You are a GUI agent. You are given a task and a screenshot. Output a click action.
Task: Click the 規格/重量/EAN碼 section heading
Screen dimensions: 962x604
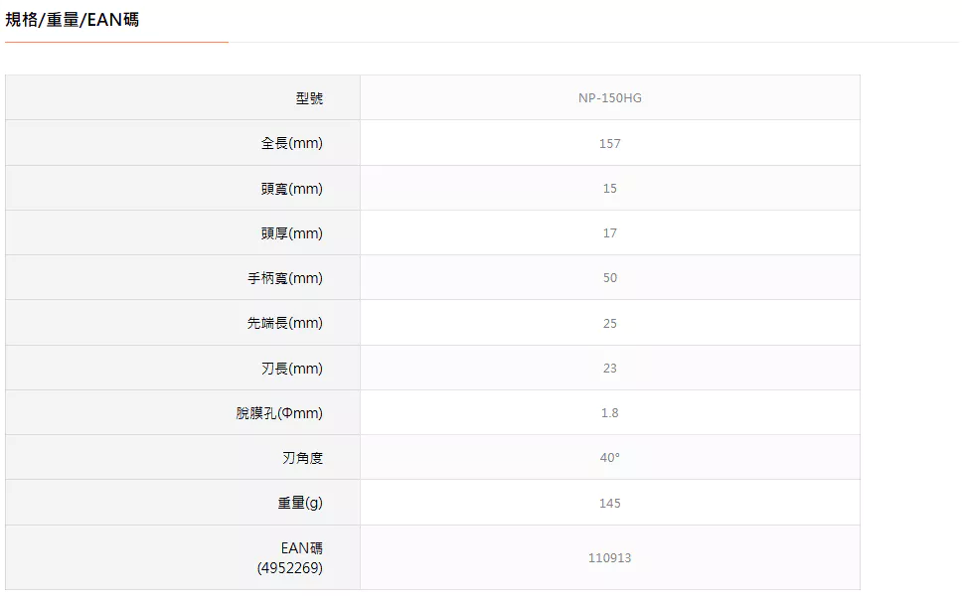pyautogui.click(x=73, y=20)
